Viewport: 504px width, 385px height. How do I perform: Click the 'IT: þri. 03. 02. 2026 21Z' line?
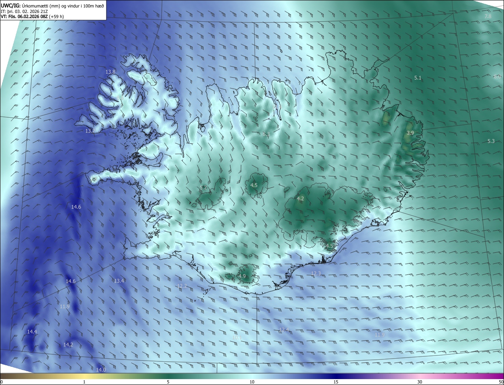24,11
